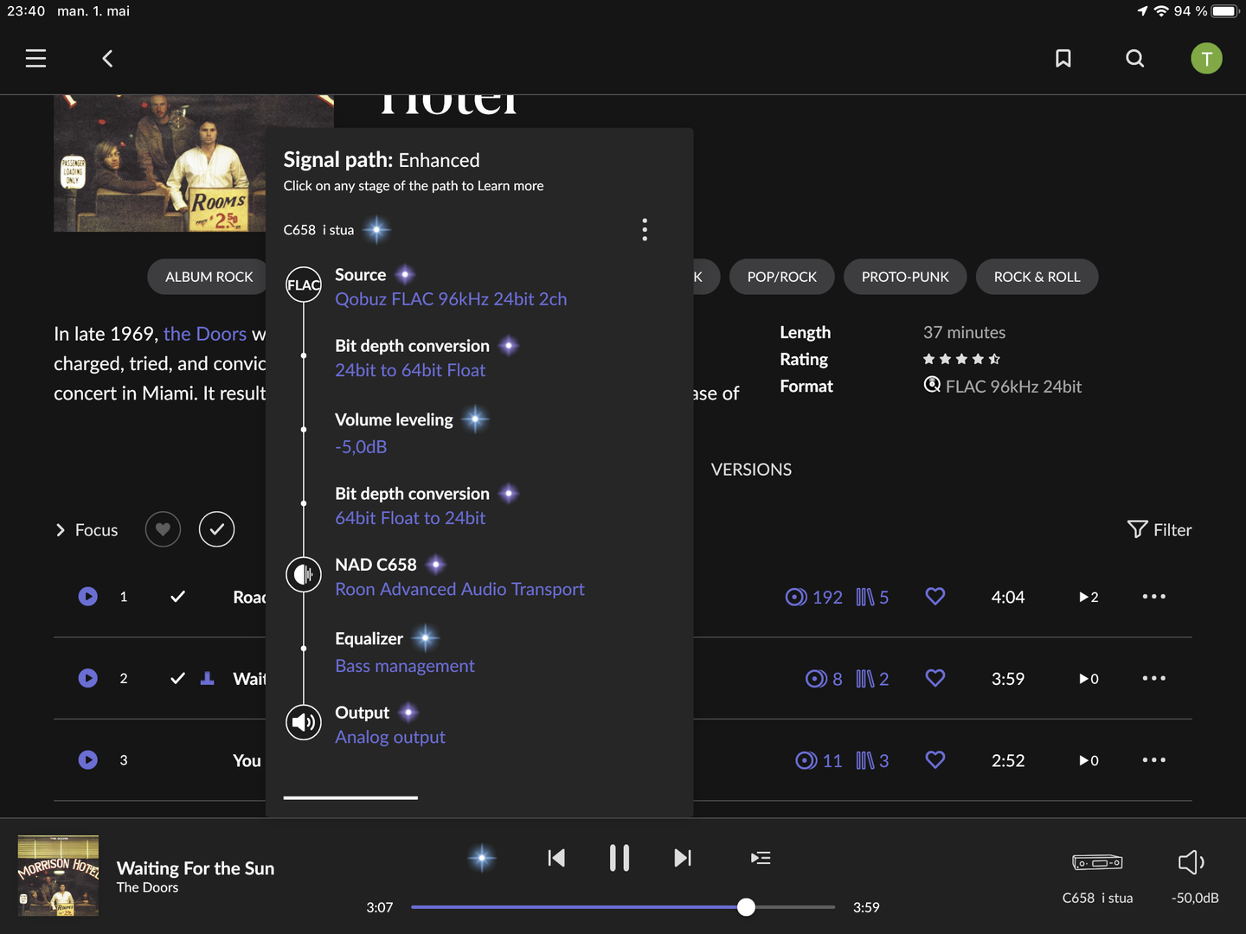Favorite track 3 with heart icon
The image size is (1246, 934).
click(x=935, y=760)
